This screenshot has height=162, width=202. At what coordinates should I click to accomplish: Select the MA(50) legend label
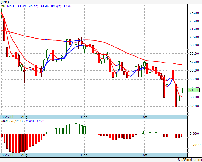pyautogui.click(x=33, y=7)
